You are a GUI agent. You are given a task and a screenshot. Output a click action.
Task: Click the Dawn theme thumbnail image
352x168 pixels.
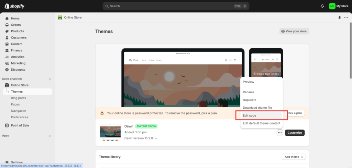[110, 133]
